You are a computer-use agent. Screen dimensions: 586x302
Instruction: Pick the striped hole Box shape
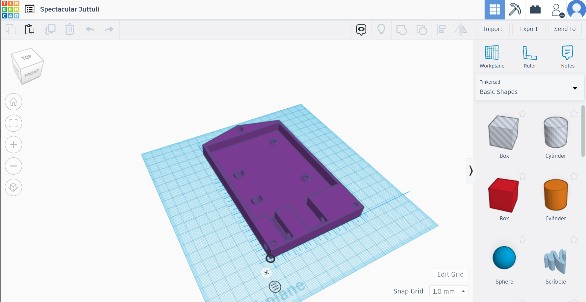(504, 133)
